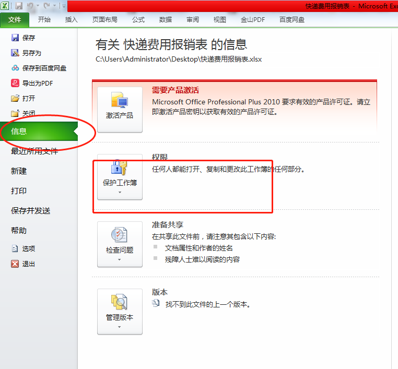This screenshot has width=398, height=369.
Task: Switch to the 公式 ribbon tab
Action: pos(138,19)
